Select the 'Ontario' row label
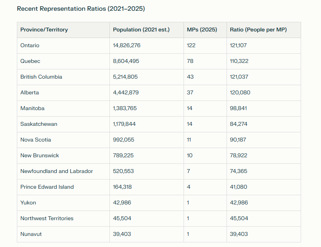Viewport: 321px width, 247px height. click(x=30, y=45)
